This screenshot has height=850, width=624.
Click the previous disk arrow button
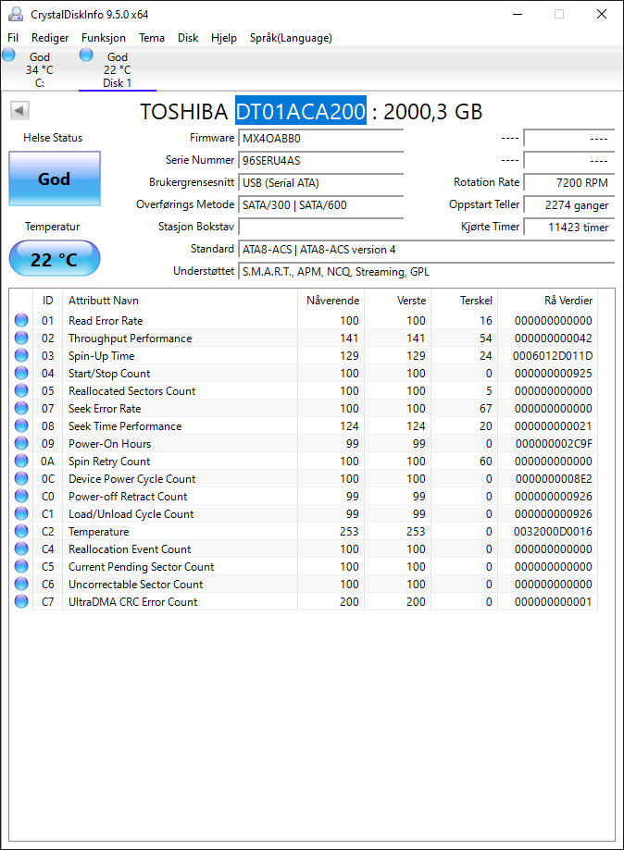19,111
